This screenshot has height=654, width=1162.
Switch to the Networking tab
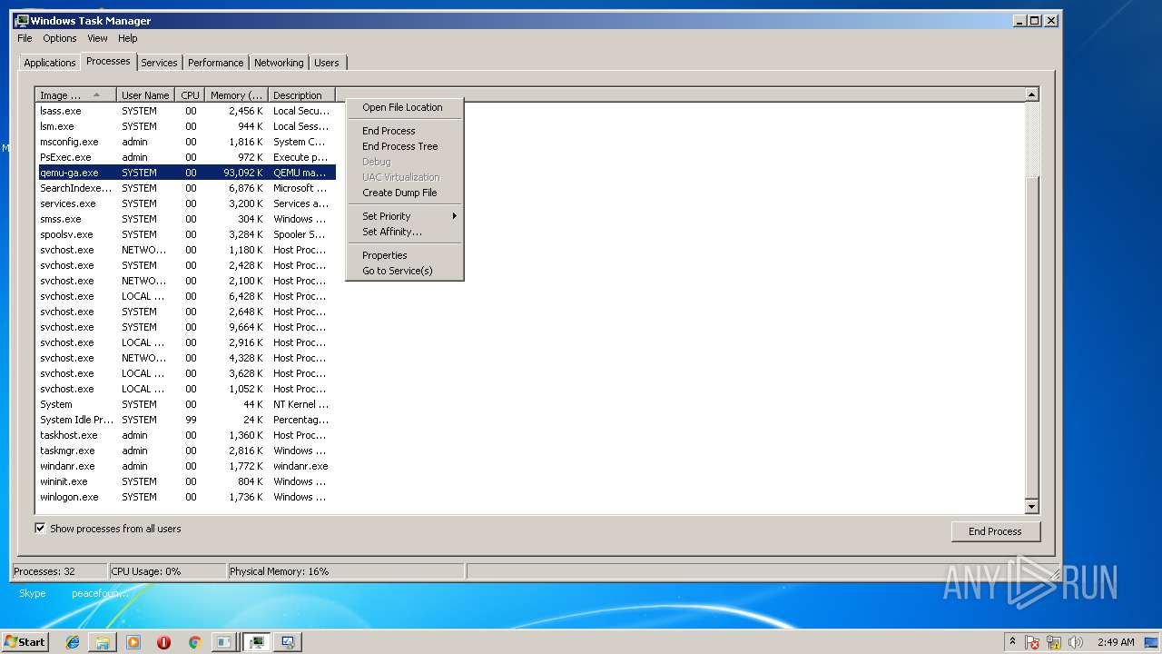pos(279,63)
